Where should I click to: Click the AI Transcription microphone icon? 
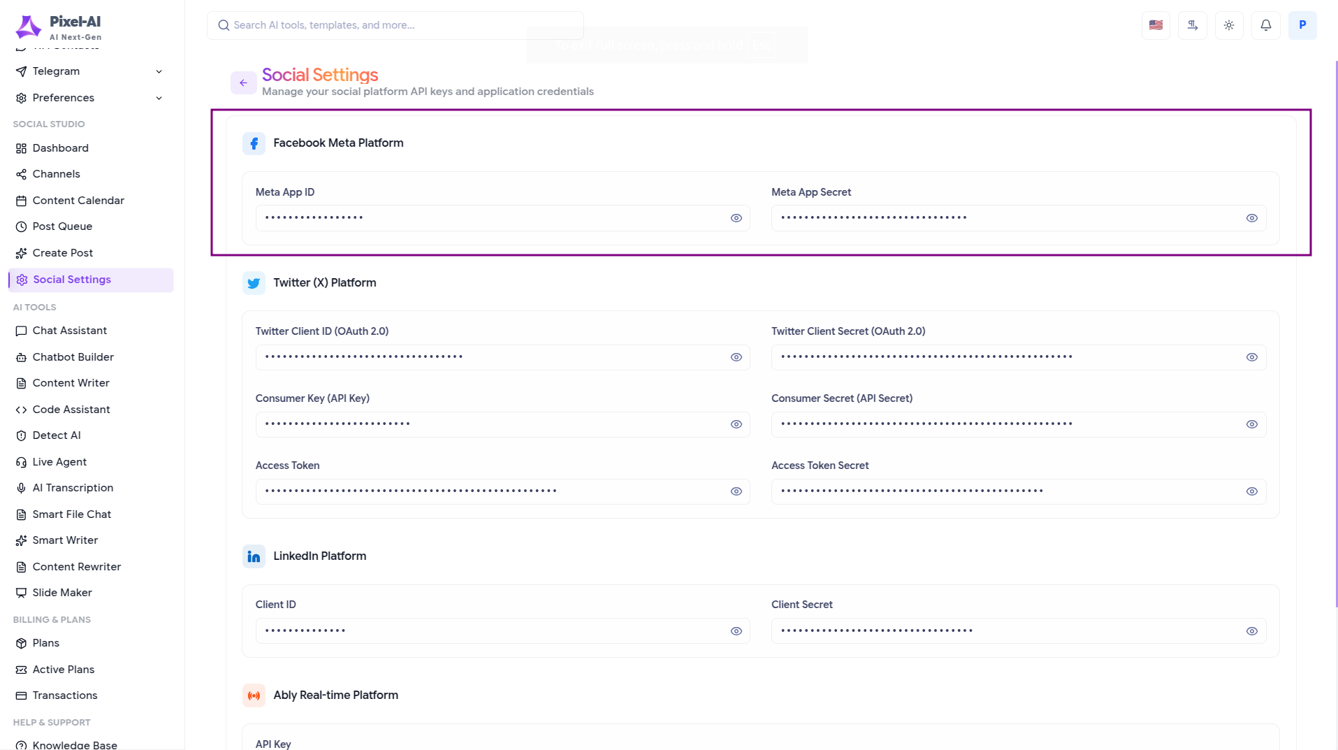(x=22, y=488)
